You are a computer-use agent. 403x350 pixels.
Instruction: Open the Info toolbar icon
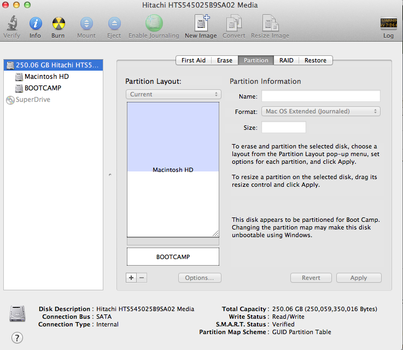click(x=36, y=24)
